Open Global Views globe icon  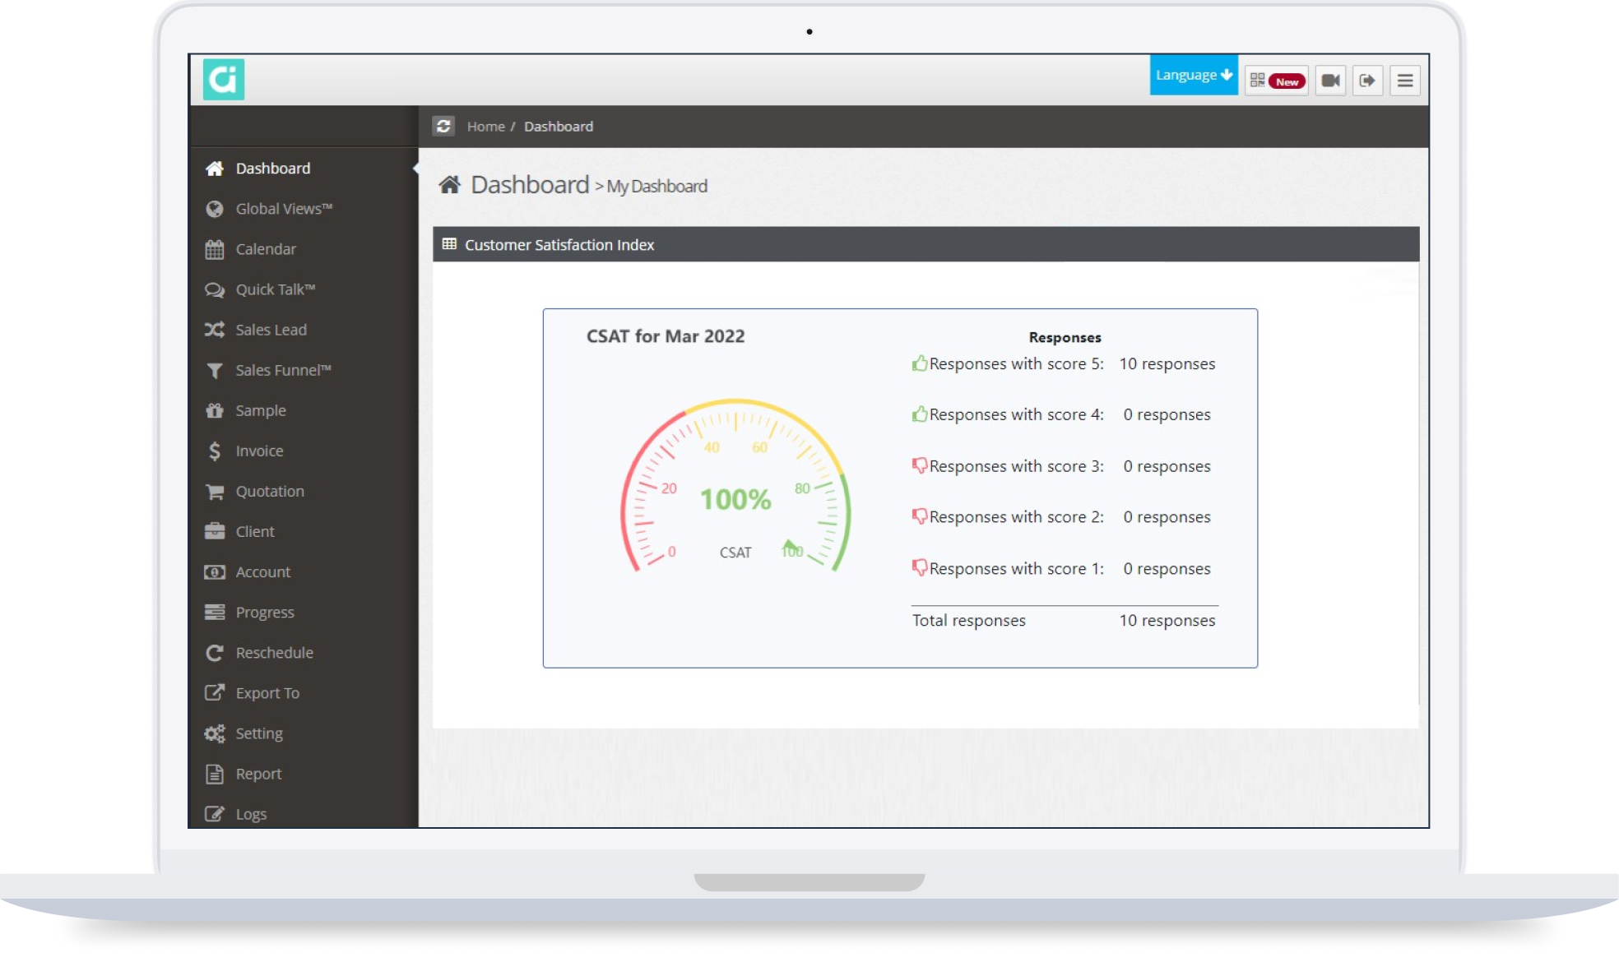tap(215, 209)
